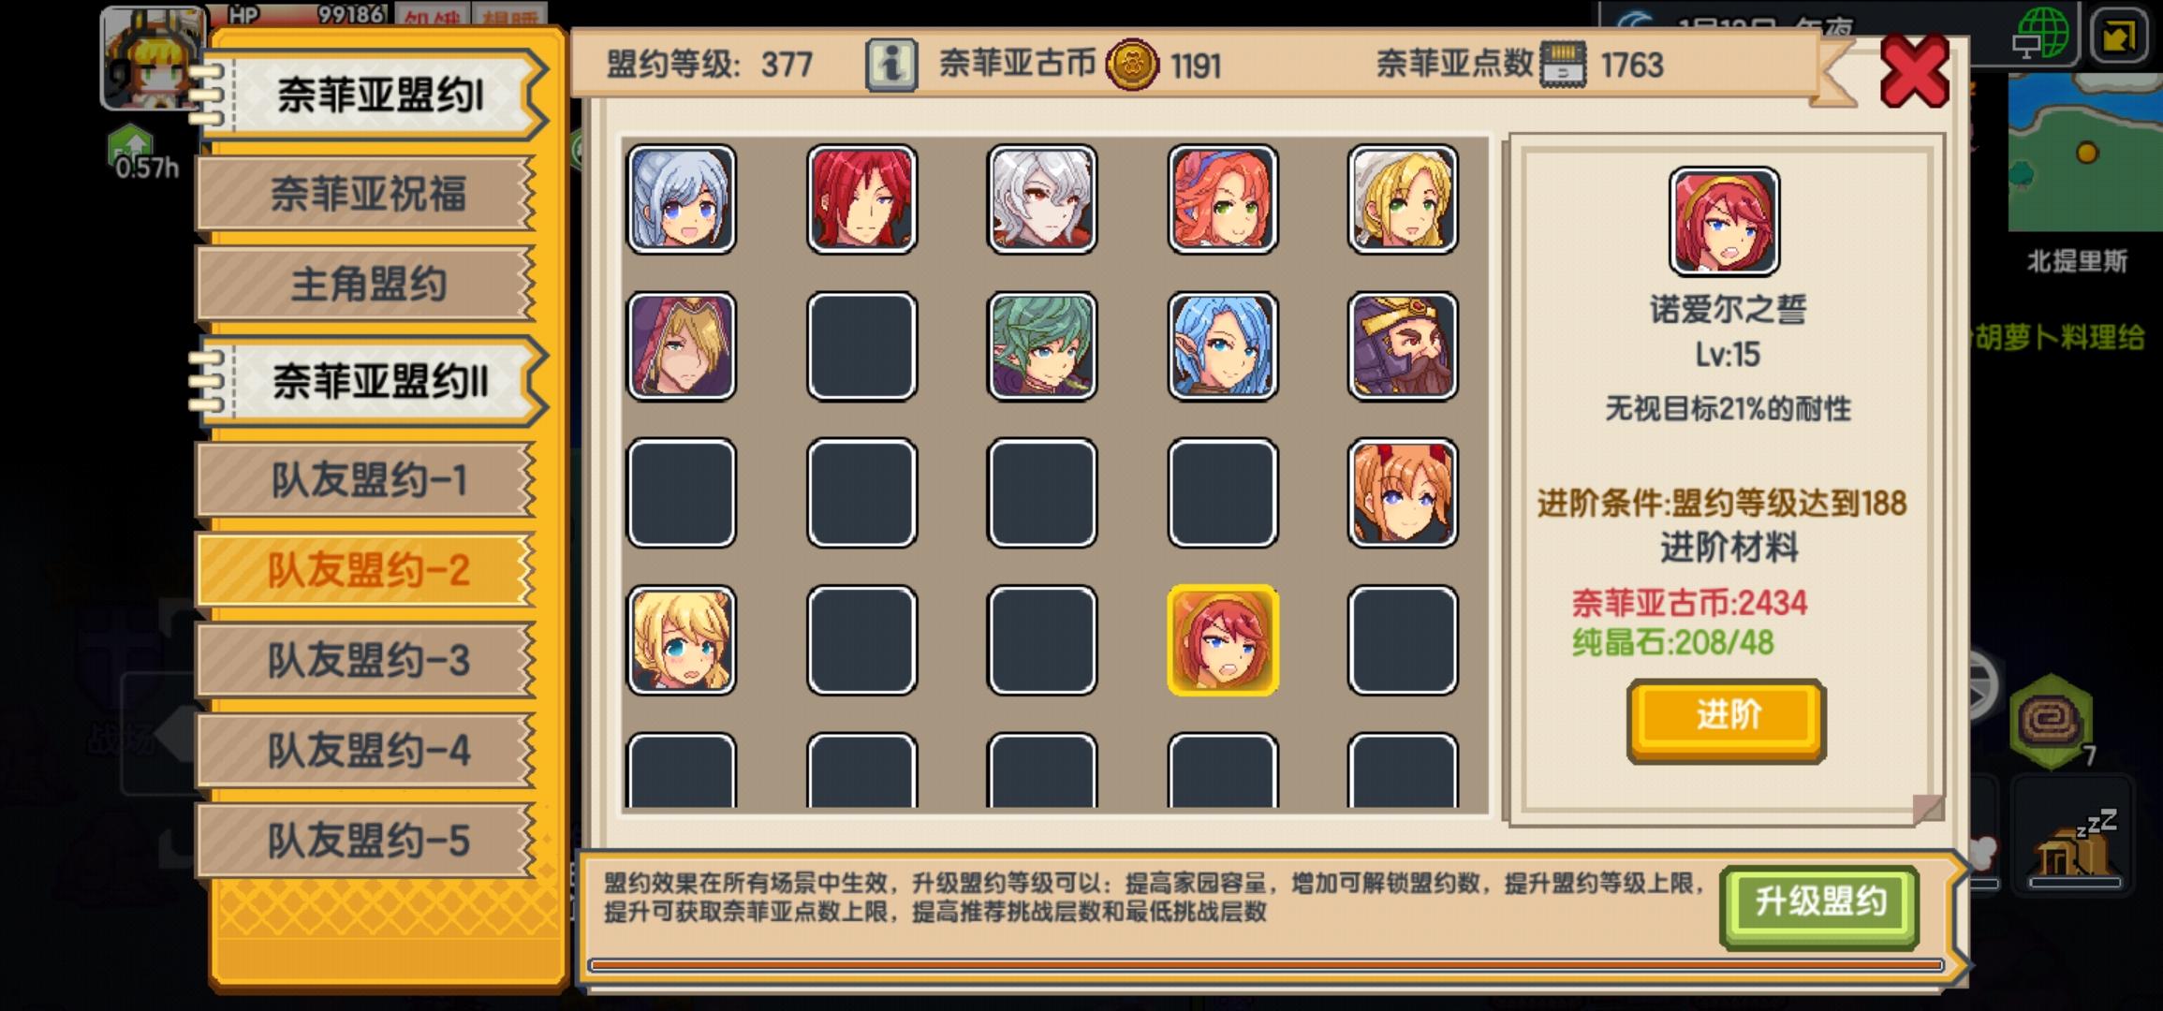2163x1011 pixels.
Task: Select the orange-haired horned girl portrait
Action: point(1403,492)
